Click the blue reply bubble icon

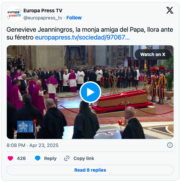[38, 158]
